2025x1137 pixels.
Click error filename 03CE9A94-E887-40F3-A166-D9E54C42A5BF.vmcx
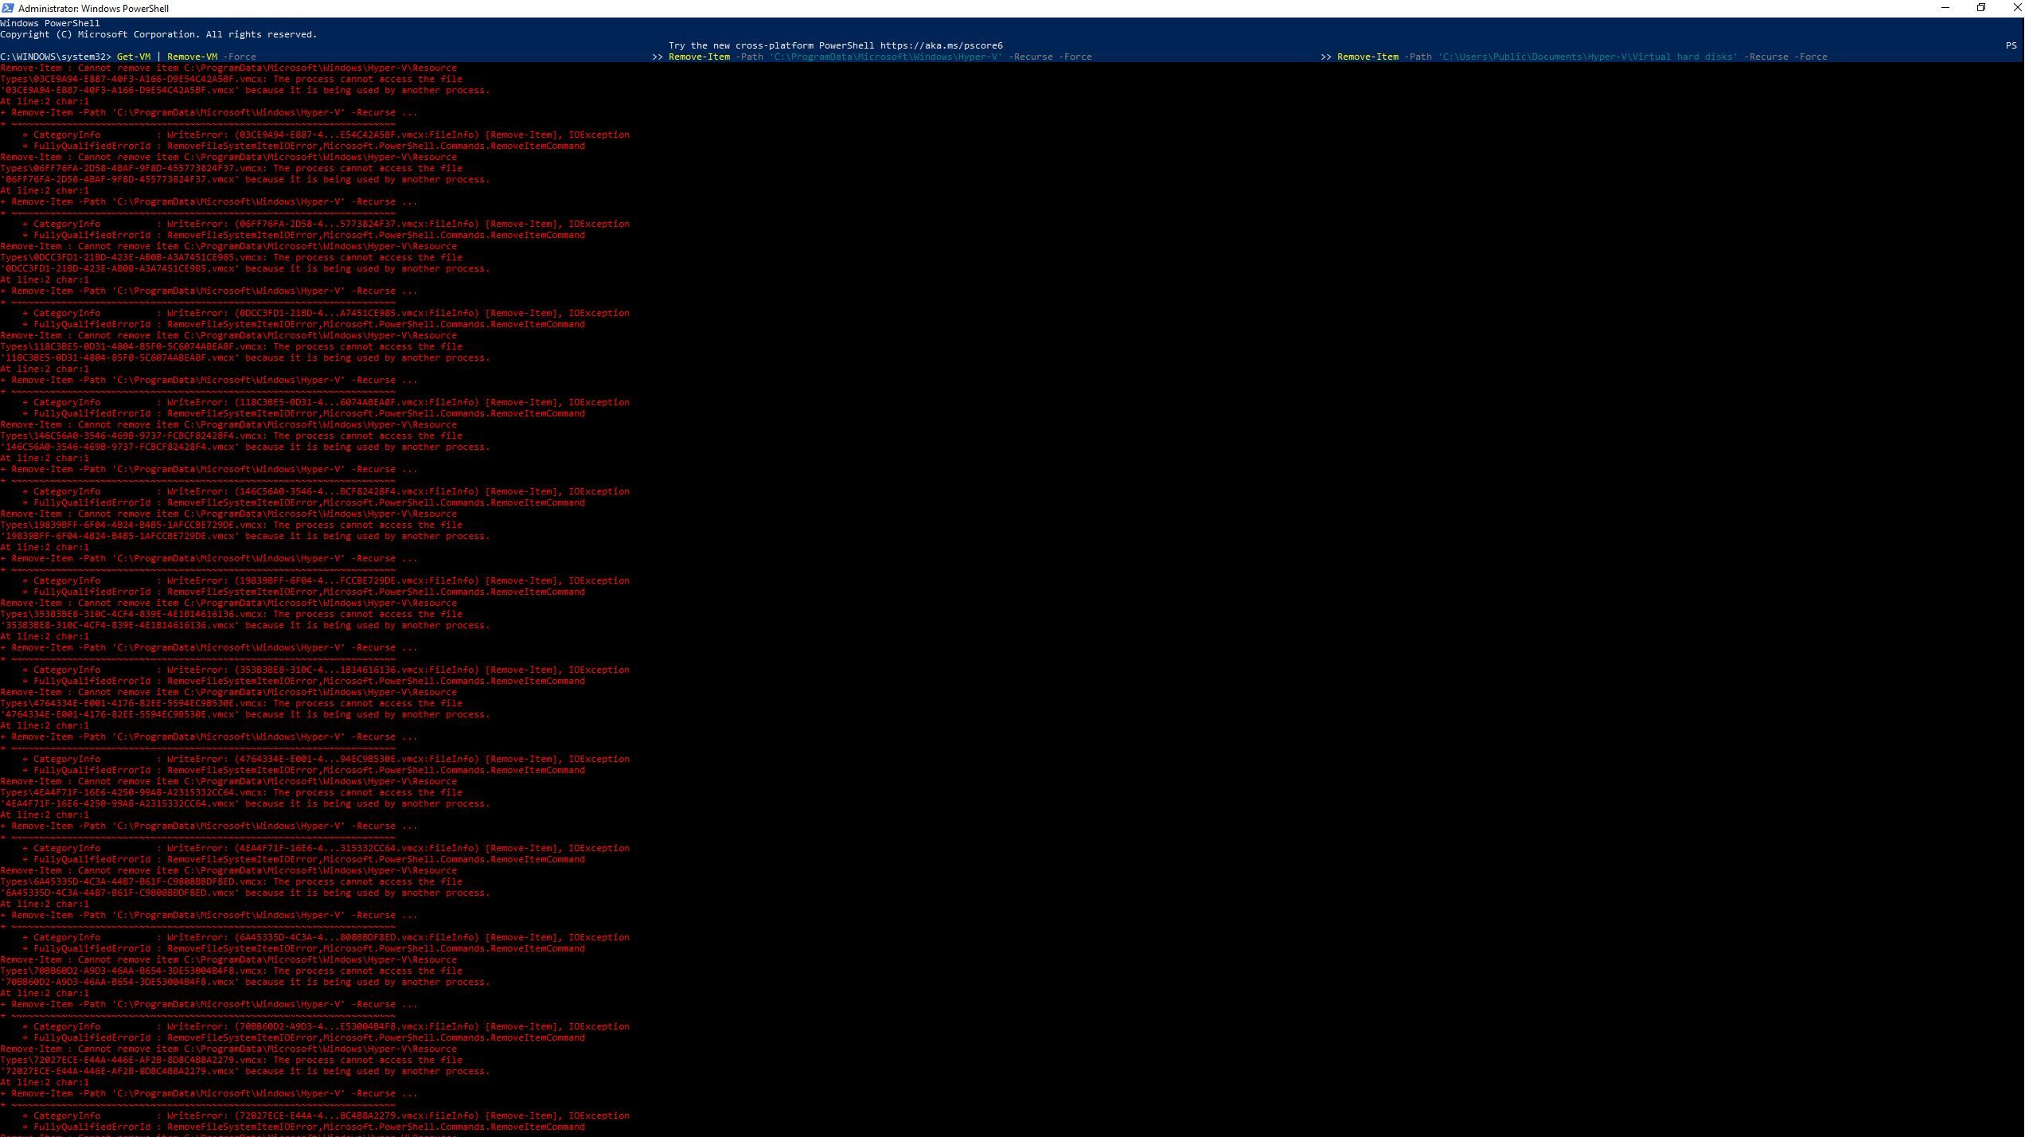click(x=119, y=90)
